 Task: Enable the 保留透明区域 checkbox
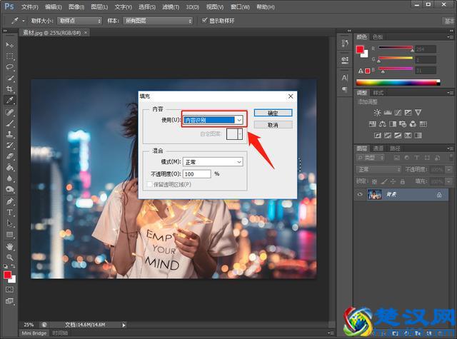pos(148,184)
